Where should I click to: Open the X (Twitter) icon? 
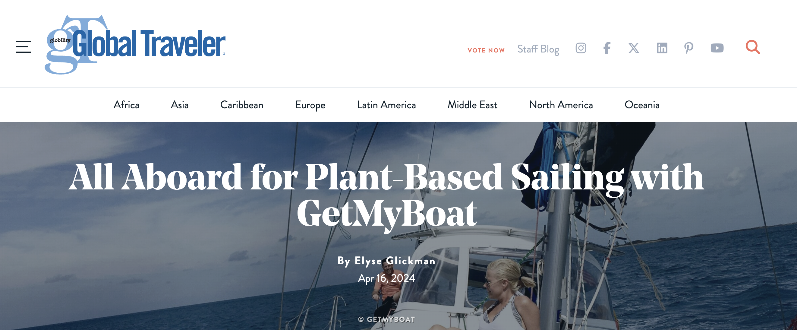(x=634, y=48)
